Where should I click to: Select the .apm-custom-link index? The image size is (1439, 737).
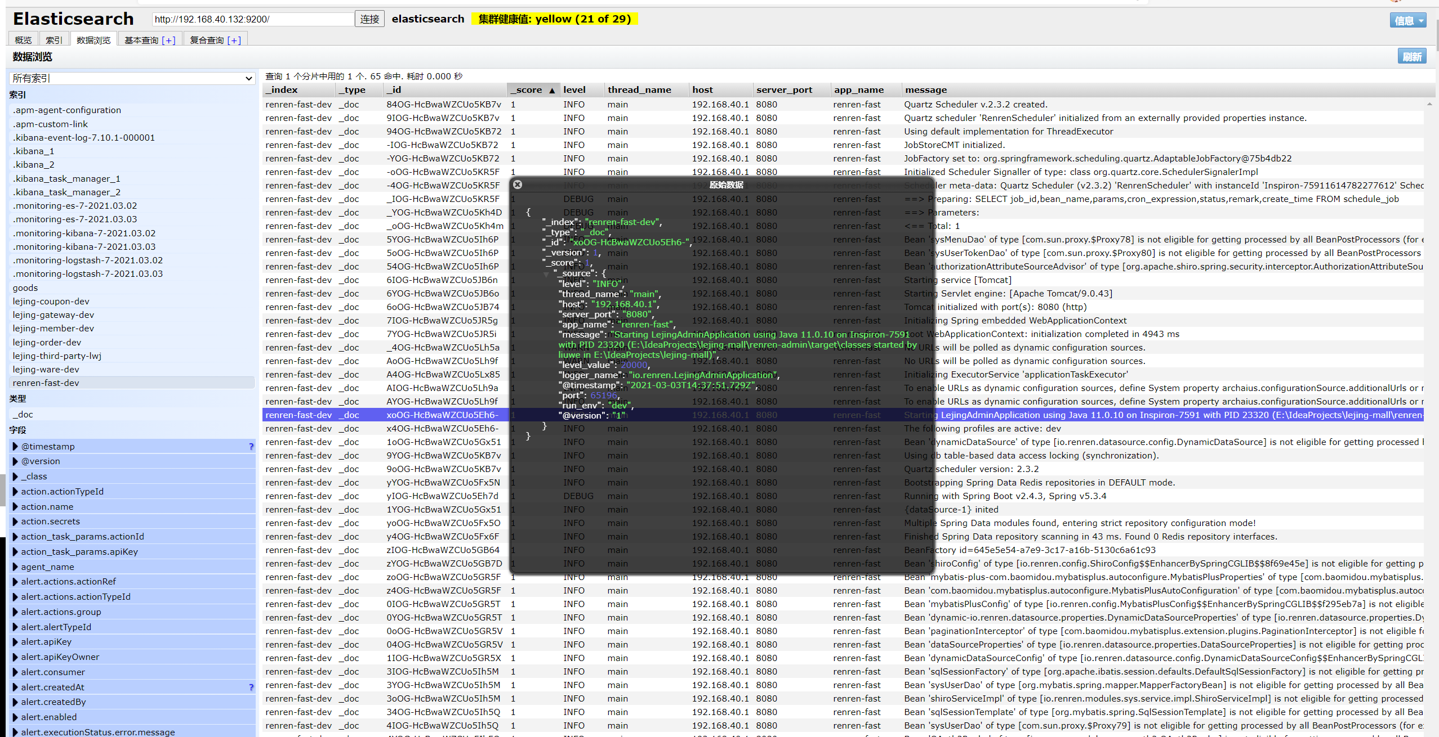tap(132, 124)
